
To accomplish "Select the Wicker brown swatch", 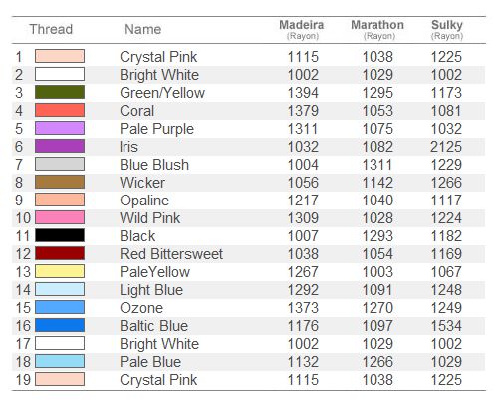I will click(x=60, y=182).
